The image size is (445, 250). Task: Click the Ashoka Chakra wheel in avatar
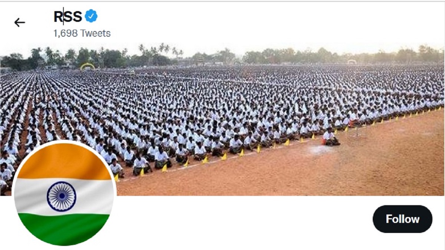[x=62, y=196]
